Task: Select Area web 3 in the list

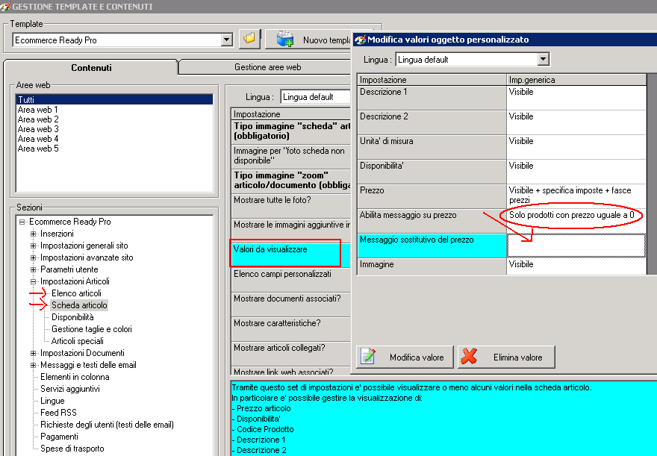Action: click(x=38, y=129)
